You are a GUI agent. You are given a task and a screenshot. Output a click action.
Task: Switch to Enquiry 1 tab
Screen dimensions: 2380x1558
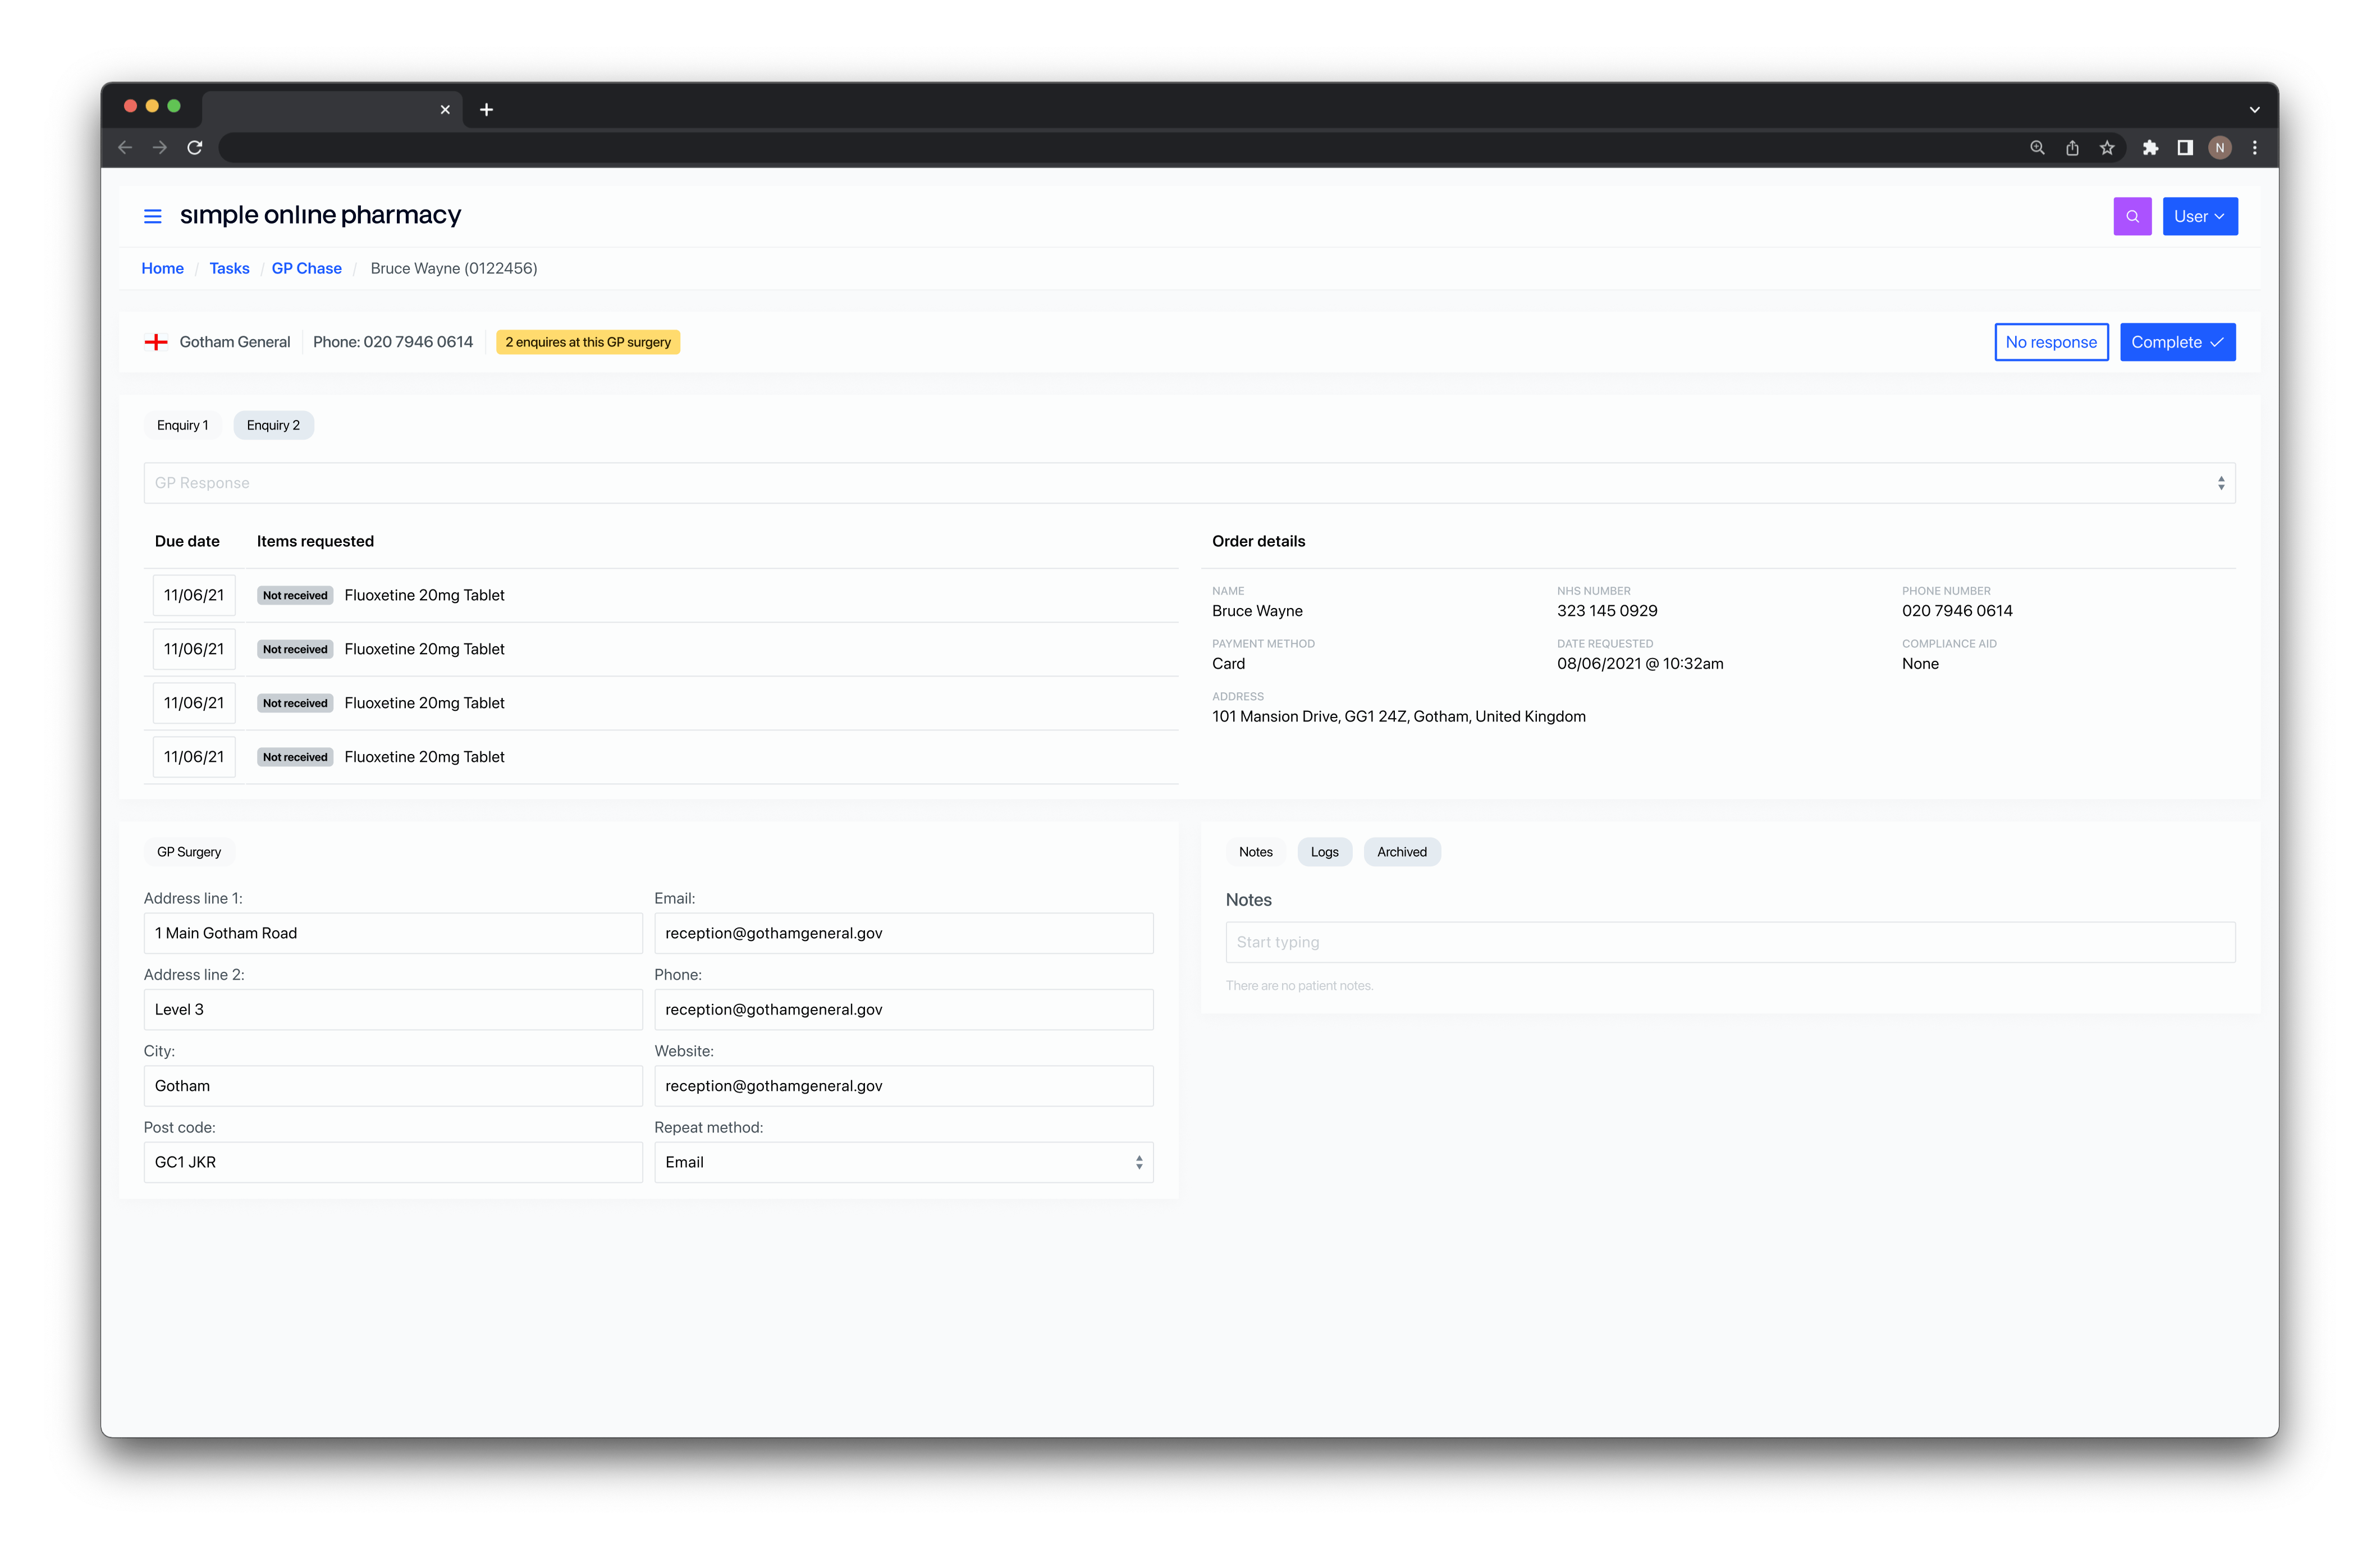coord(183,425)
